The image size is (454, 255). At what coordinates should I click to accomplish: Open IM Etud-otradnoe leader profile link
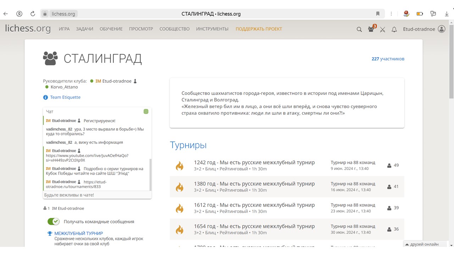(113, 81)
